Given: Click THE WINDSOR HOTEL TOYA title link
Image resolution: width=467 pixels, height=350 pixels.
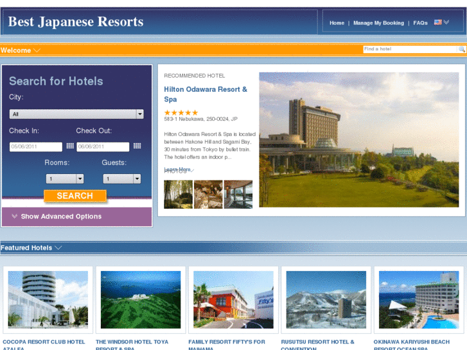Looking at the screenshot, I should click(132, 344).
